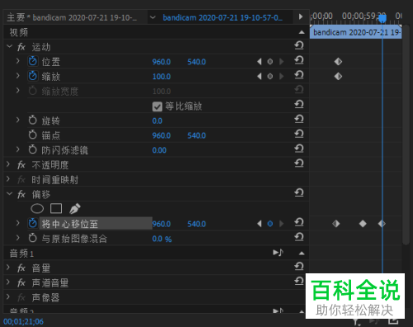Select the free draw bezier pen mask

[74, 209]
